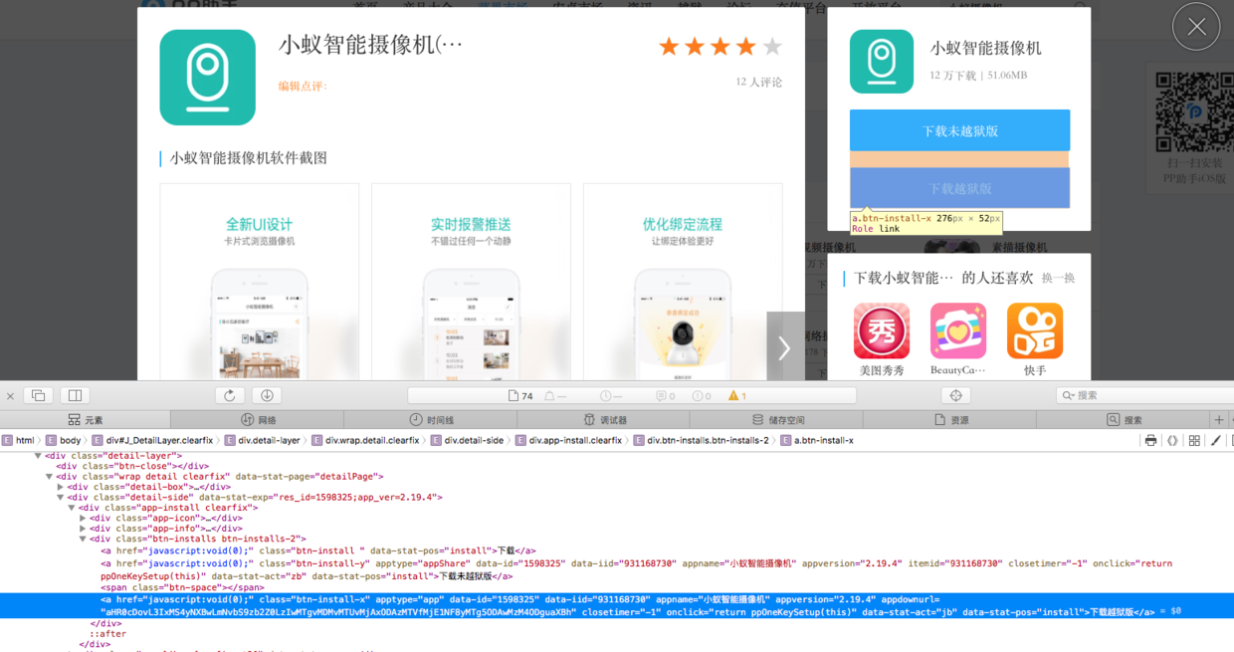
Task: Select div.wrap.detail.clearfix breadcrumb
Action: tap(366, 440)
